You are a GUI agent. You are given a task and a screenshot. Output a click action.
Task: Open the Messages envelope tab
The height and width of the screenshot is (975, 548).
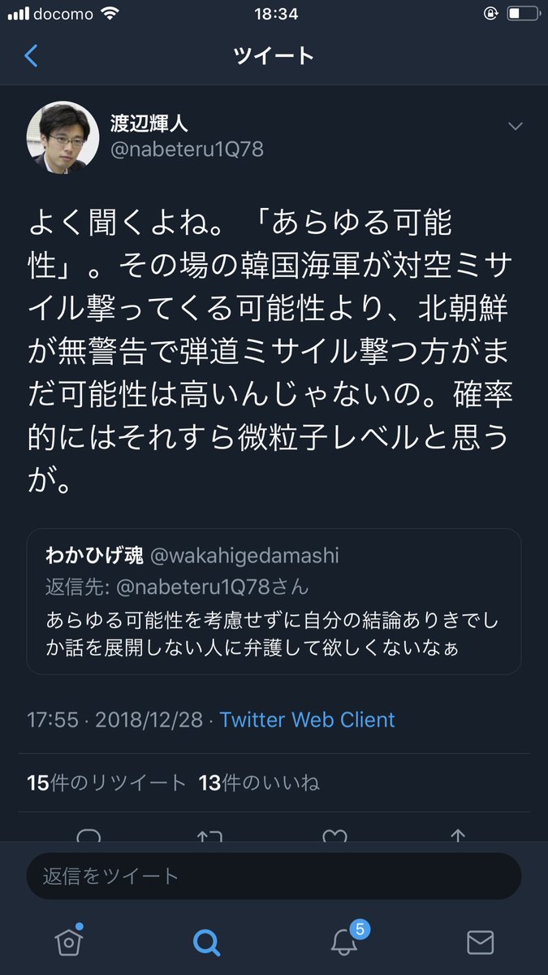click(480, 942)
